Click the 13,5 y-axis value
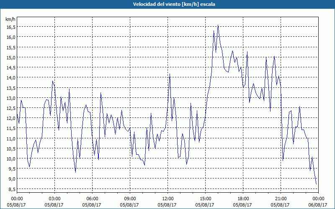The width and height of the screenshot is (335, 209). (11, 88)
